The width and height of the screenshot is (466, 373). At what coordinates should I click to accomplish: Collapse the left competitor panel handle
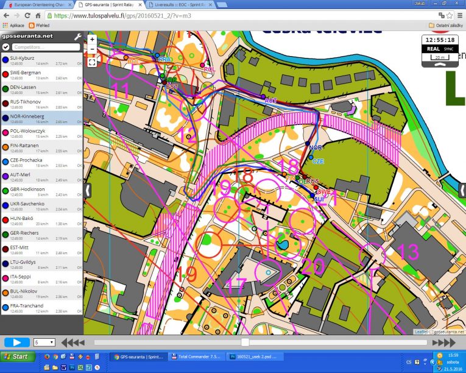pyautogui.click(x=88, y=190)
